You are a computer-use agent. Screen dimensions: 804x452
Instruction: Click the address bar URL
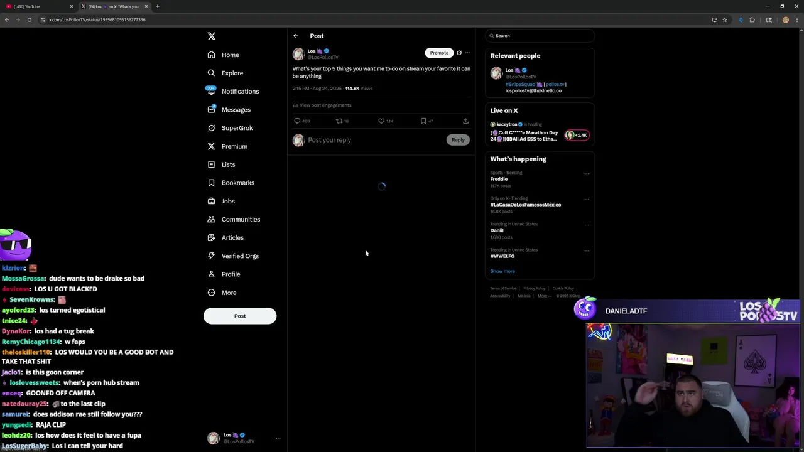[x=97, y=19]
